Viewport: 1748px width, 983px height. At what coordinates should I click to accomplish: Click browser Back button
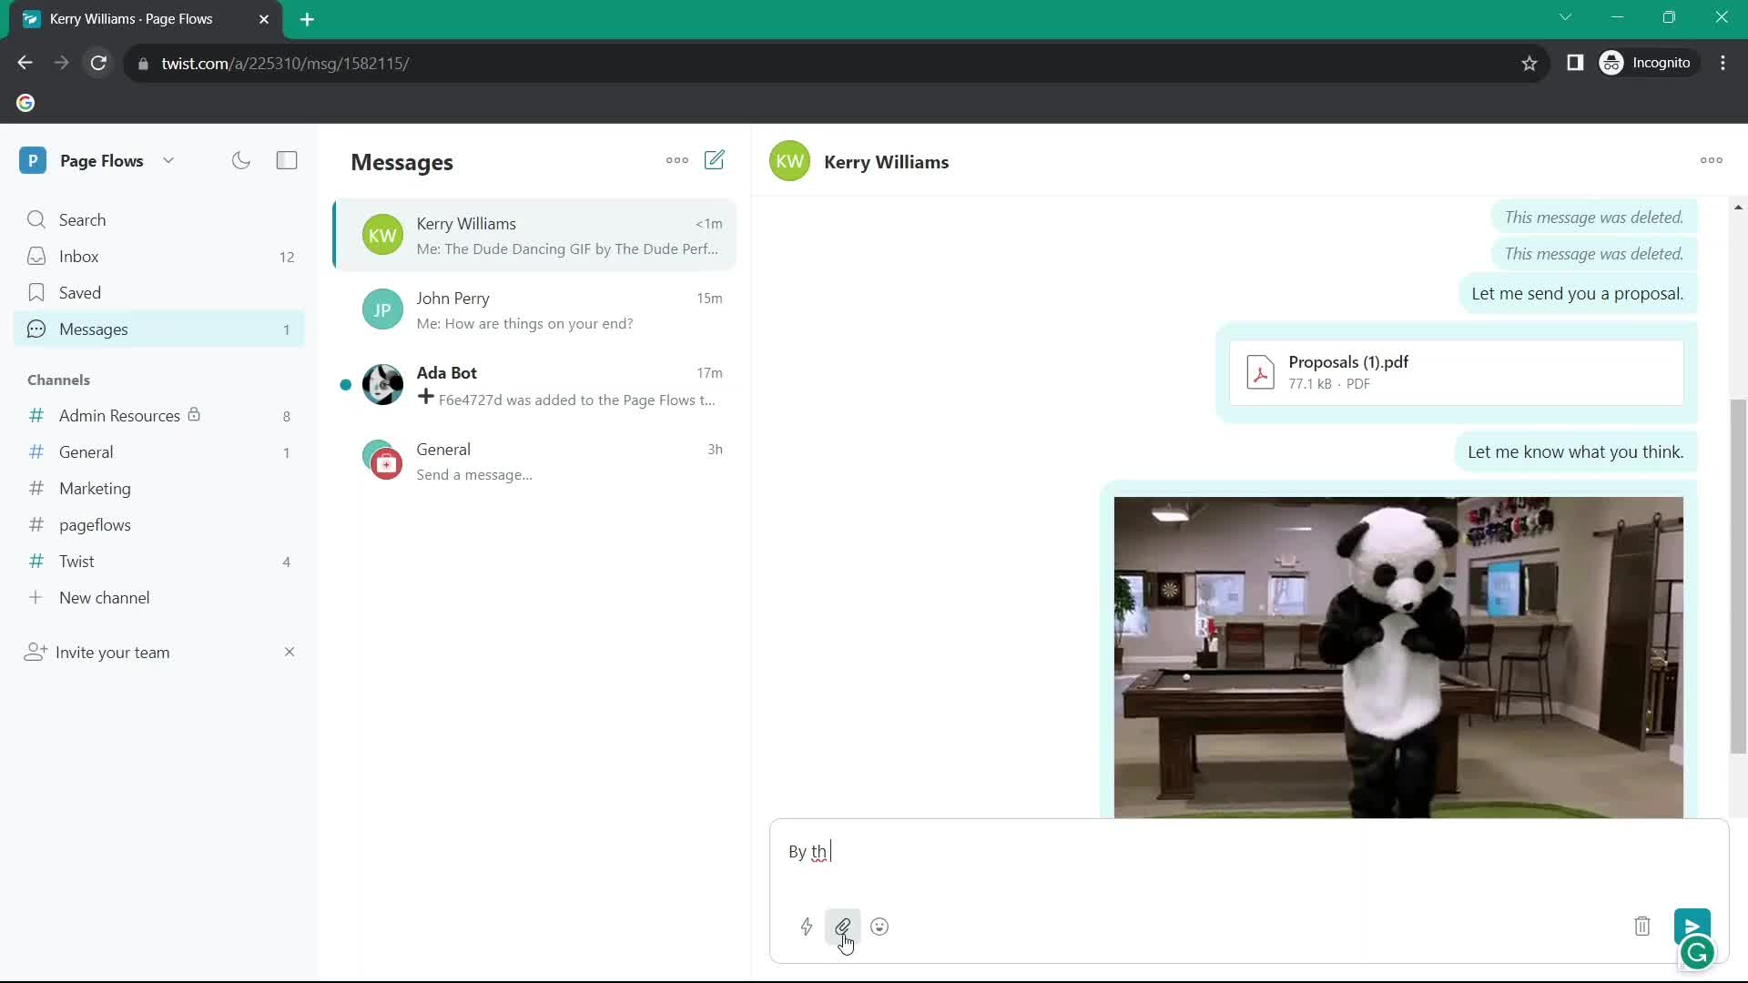pyautogui.click(x=25, y=63)
